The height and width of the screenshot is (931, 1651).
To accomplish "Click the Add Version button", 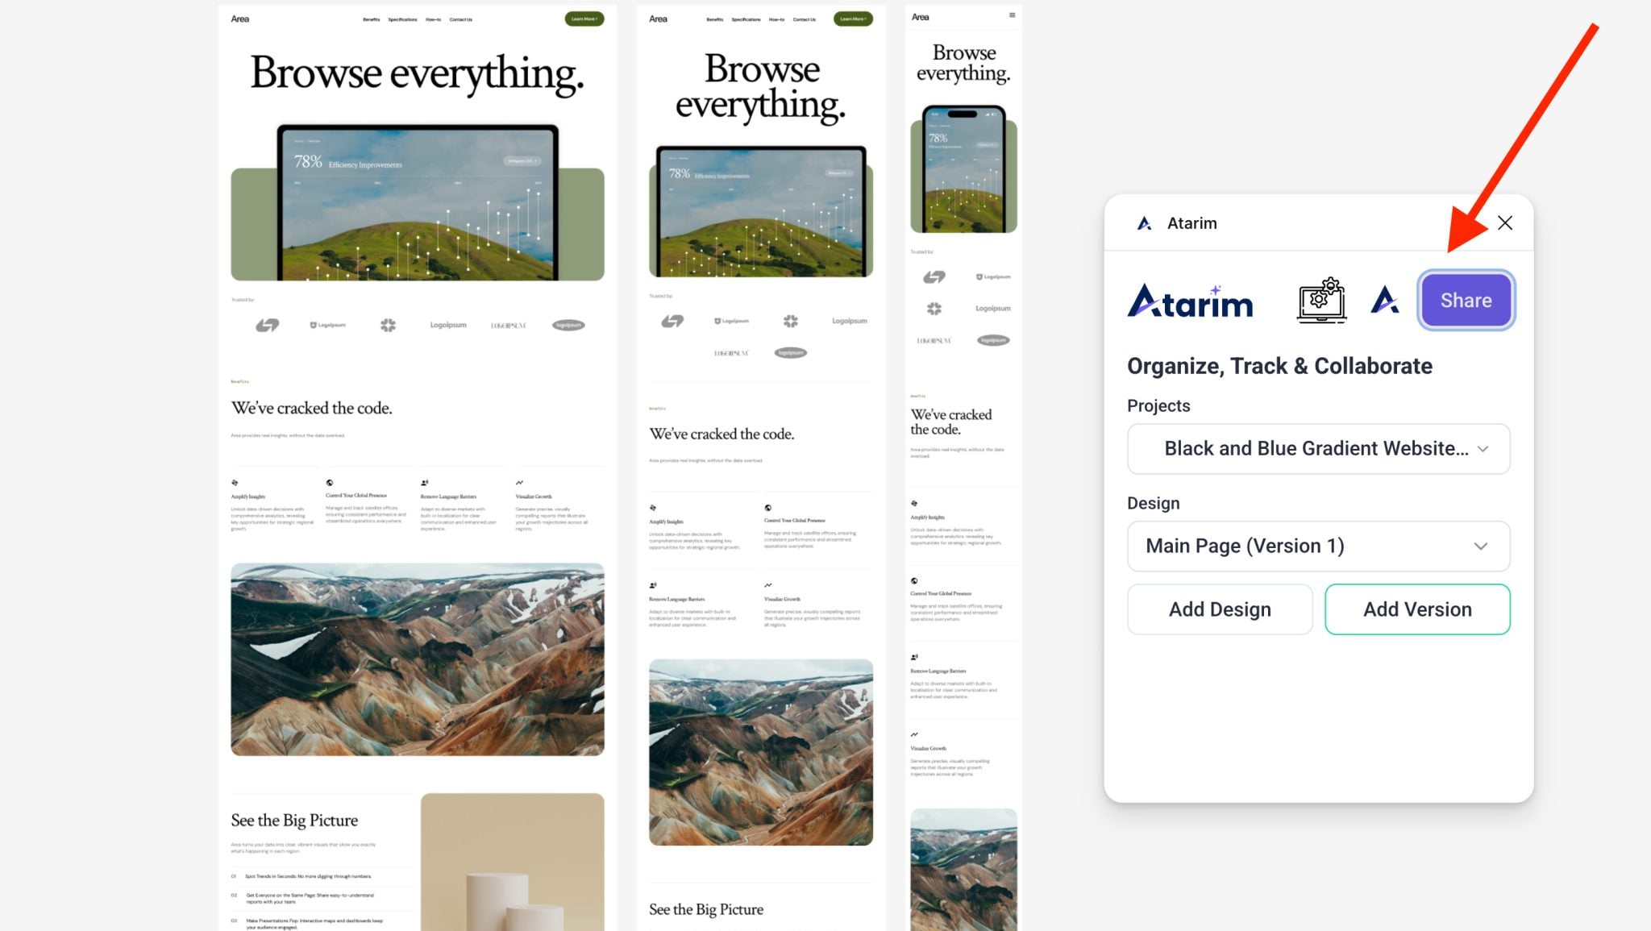I will click(1416, 609).
